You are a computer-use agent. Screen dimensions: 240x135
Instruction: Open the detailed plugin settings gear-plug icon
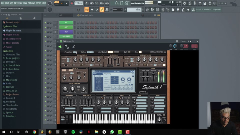[67, 46]
